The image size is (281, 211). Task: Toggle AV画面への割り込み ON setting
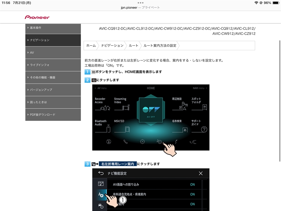[x=192, y=184]
